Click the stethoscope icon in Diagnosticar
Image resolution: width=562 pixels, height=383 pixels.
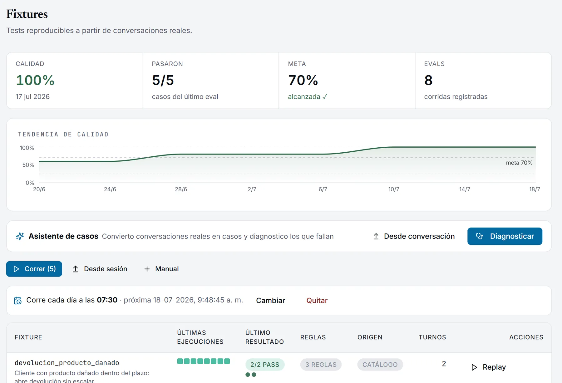point(480,236)
